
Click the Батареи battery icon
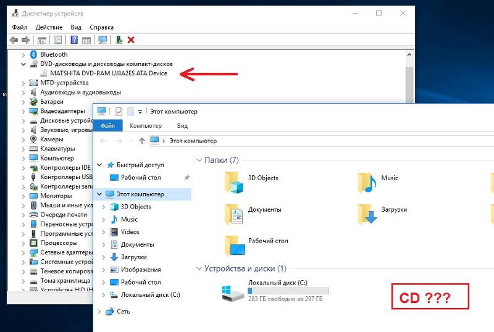[33, 101]
